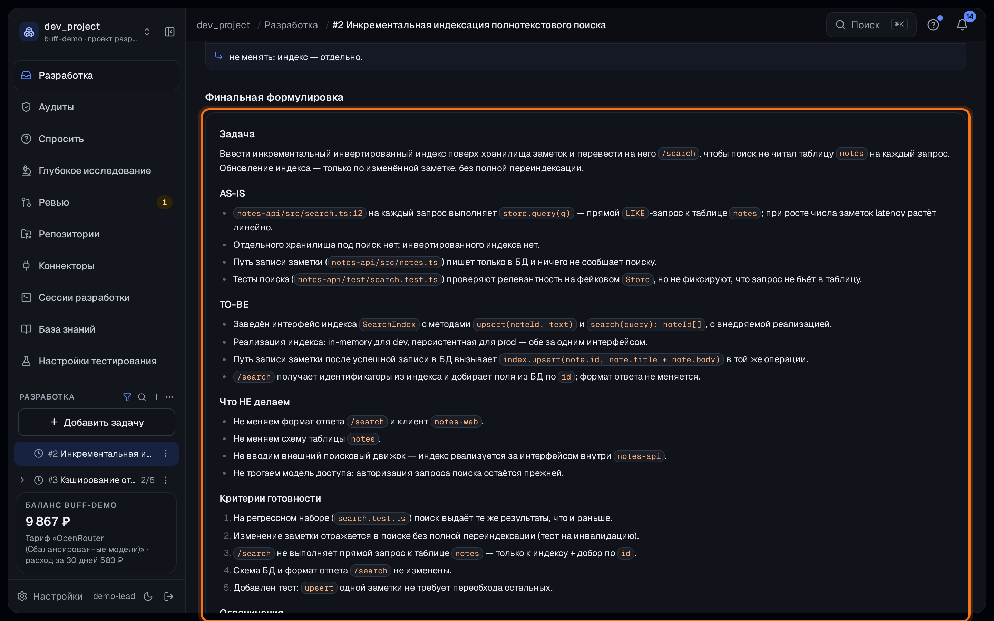Viewport: 994px width, 621px height.
Task: Select task #2 Инкрементальная индексация
Action: 97,453
